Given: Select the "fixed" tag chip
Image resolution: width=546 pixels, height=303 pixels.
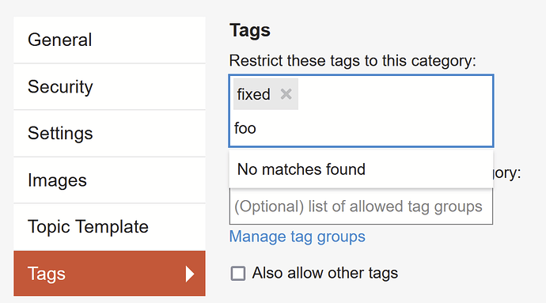Looking at the screenshot, I should [x=254, y=94].
